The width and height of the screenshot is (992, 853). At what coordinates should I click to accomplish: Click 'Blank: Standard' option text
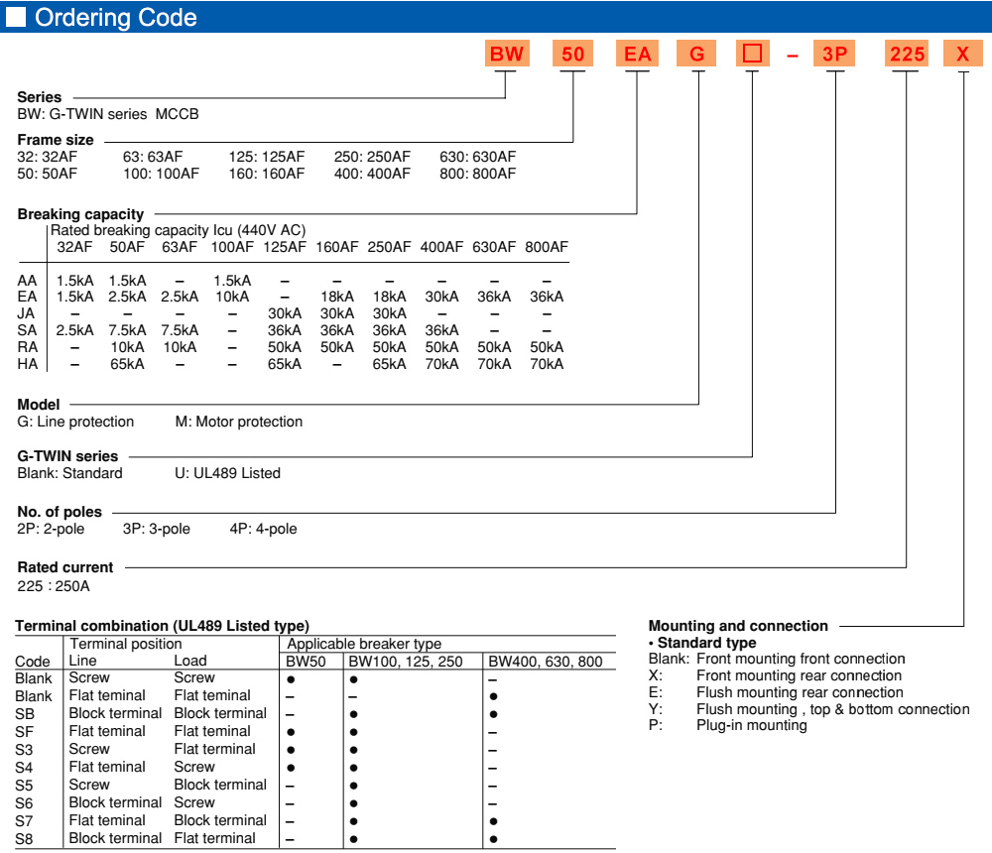click(69, 473)
